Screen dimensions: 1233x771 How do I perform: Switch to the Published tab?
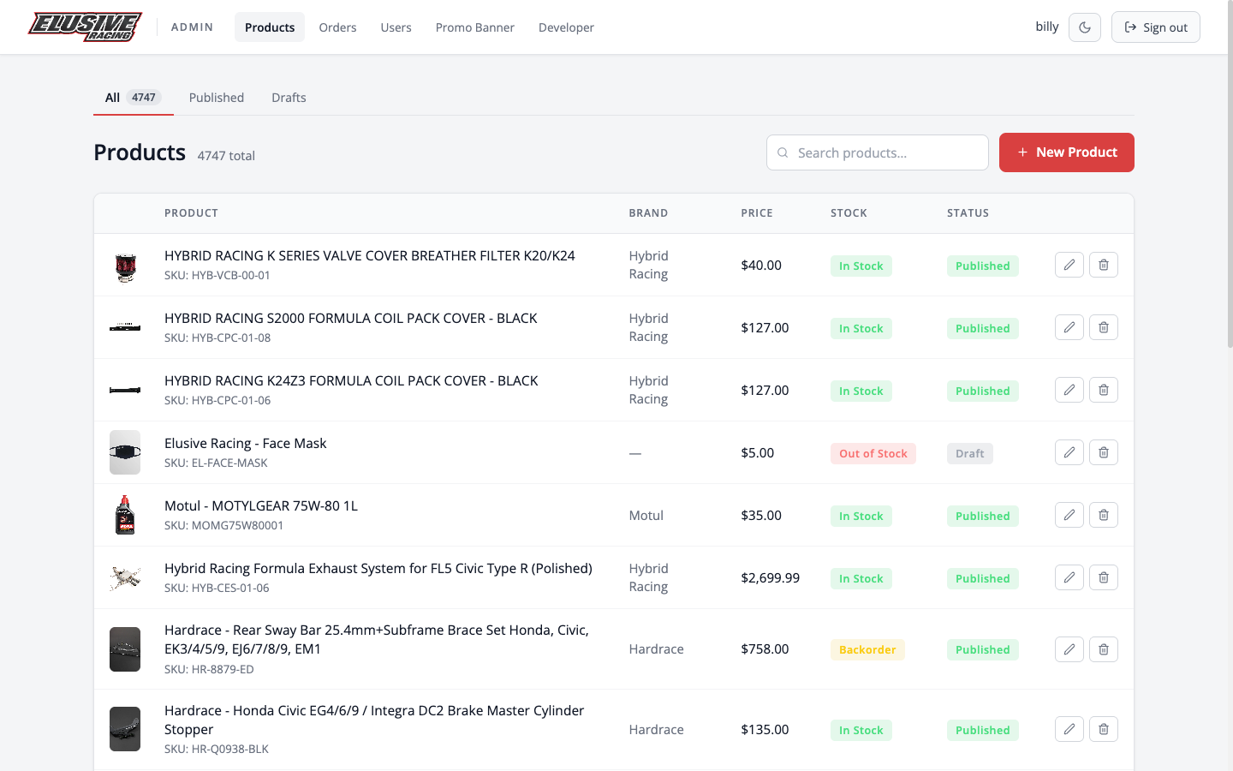pyautogui.click(x=217, y=98)
